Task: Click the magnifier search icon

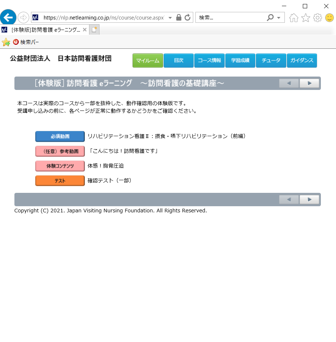Action: (270, 17)
